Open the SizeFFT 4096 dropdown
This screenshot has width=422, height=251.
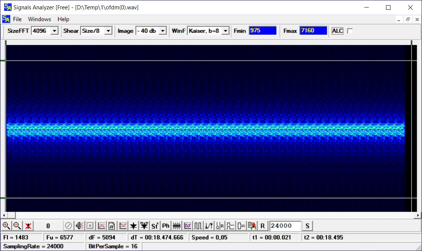54,31
